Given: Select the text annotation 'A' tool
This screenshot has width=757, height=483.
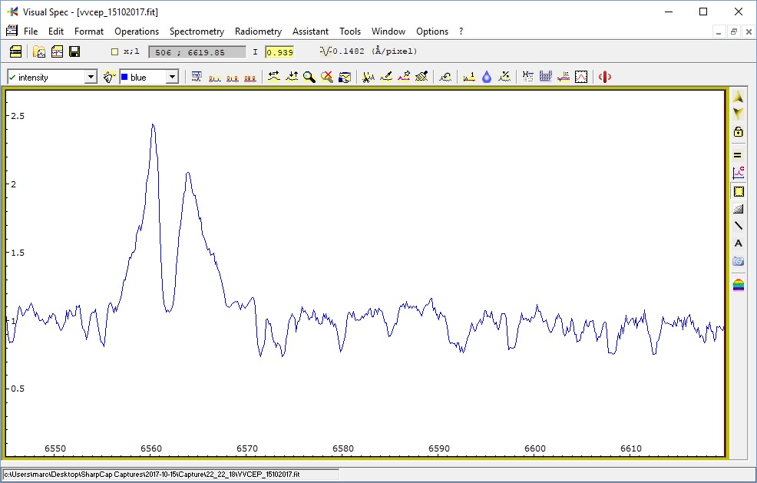Looking at the screenshot, I should 739,243.
